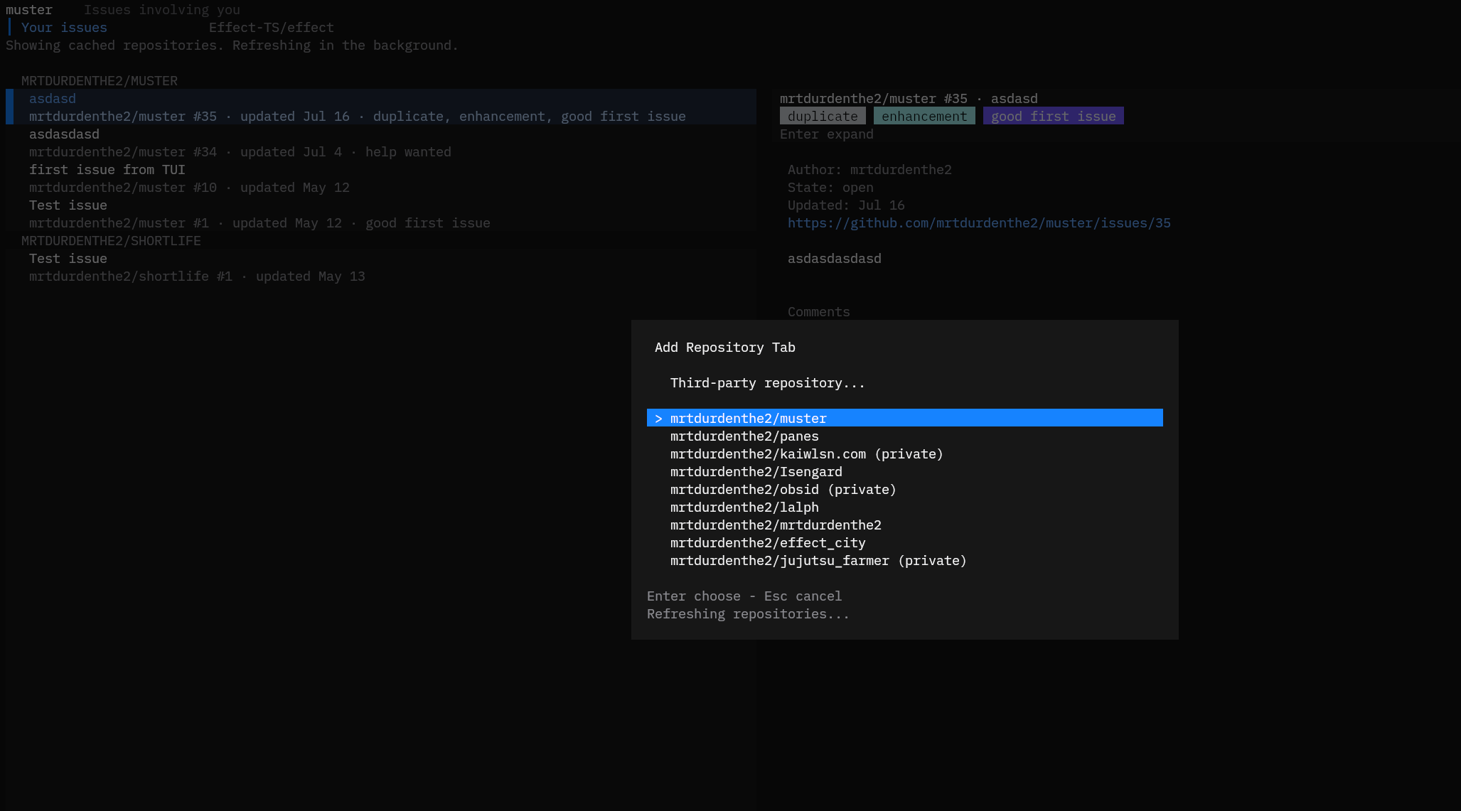Click the mrtdurdenthe2/shortlife #1 metadata line
The image size is (1461, 811).
tap(197, 276)
